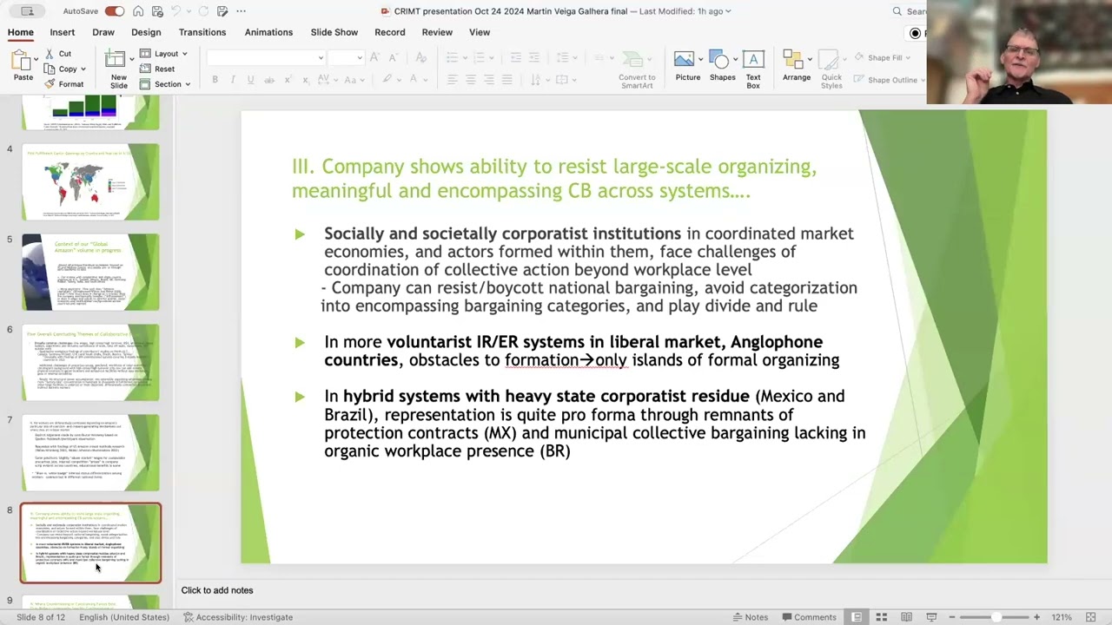
Task: Open the Comments pane from status bar
Action: click(x=808, y=617)
